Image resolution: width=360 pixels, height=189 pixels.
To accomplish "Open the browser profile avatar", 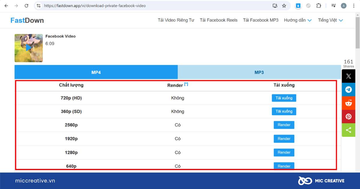I will 344,6.
